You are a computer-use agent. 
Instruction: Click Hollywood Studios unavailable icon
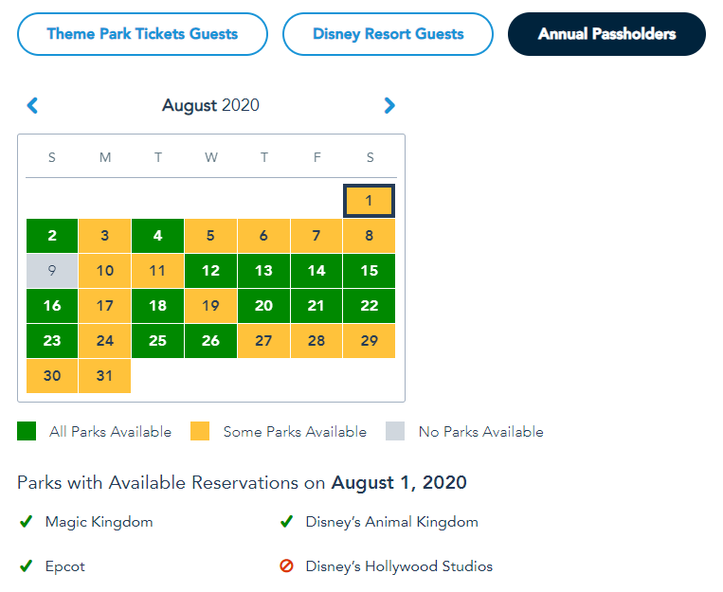[286, 566]
